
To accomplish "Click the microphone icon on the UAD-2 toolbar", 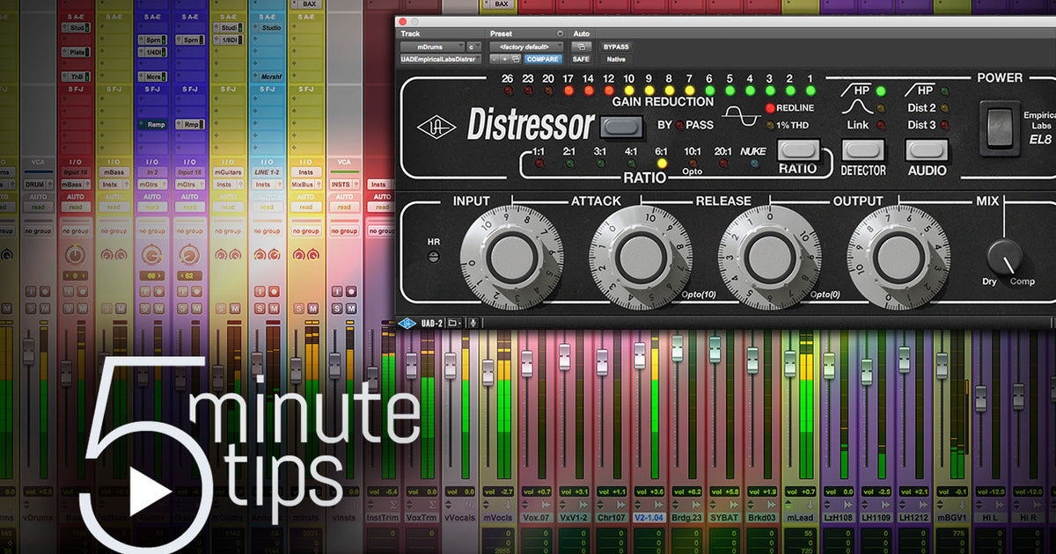I will click(473, 323).
